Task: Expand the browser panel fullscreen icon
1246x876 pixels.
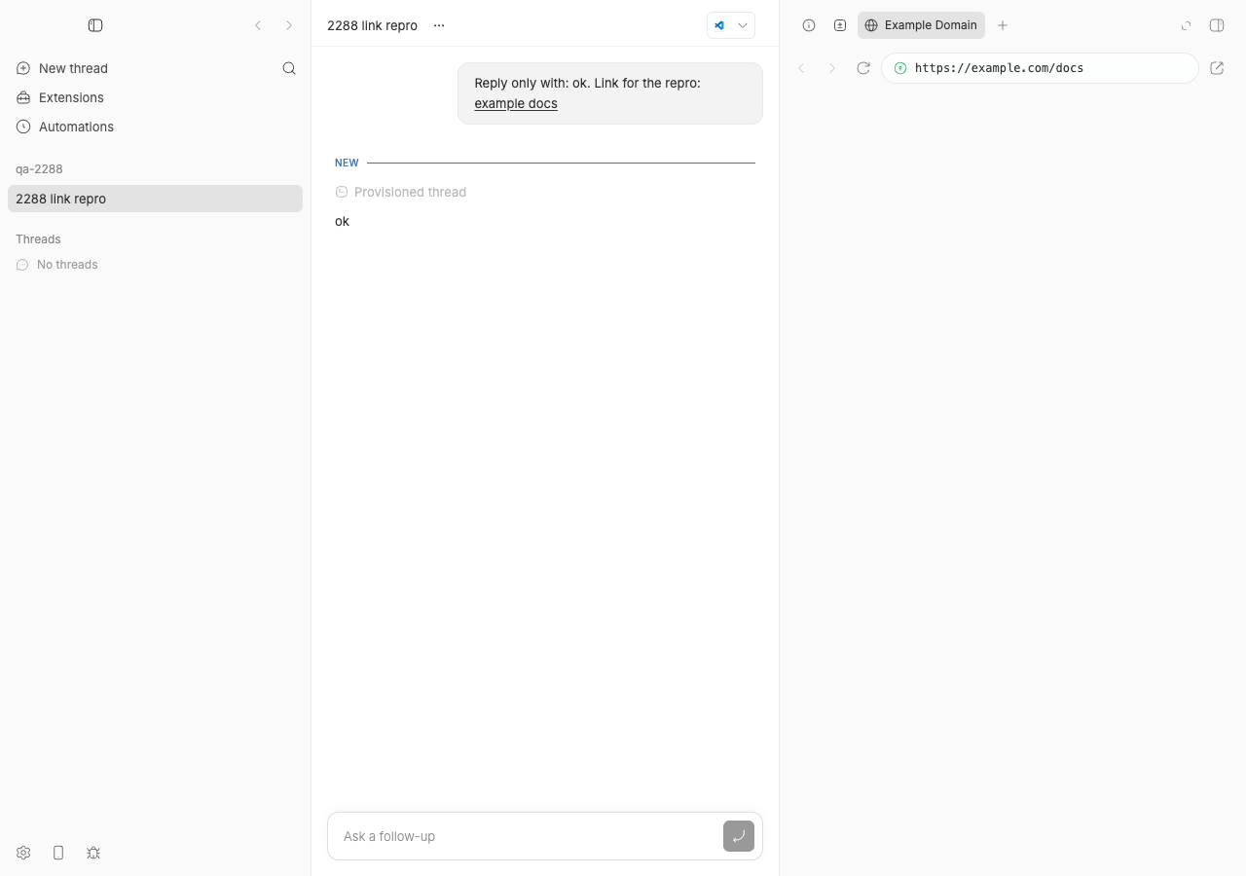Action: tap(1186, 25)
